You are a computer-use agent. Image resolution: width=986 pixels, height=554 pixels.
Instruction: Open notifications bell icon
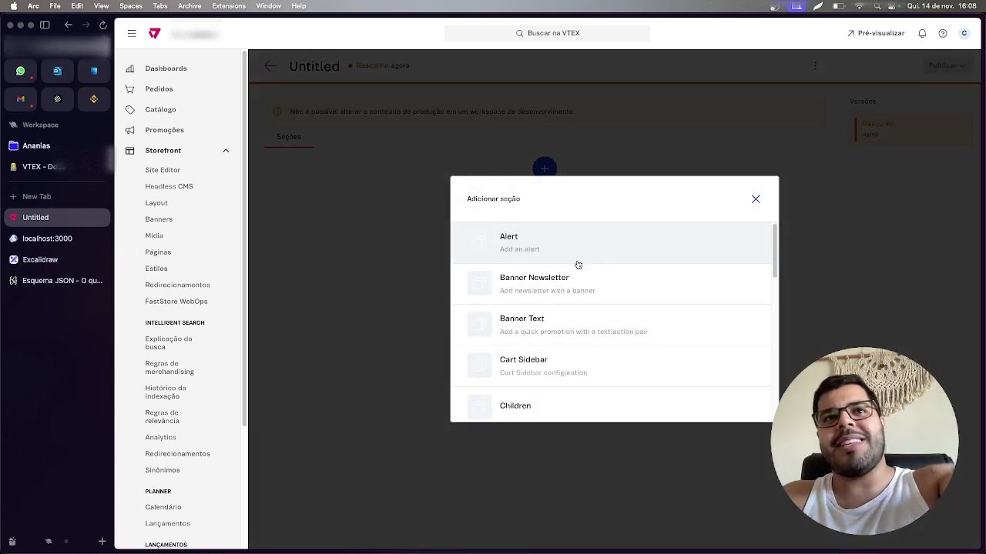pyautogui.click(x=922, y=33)
